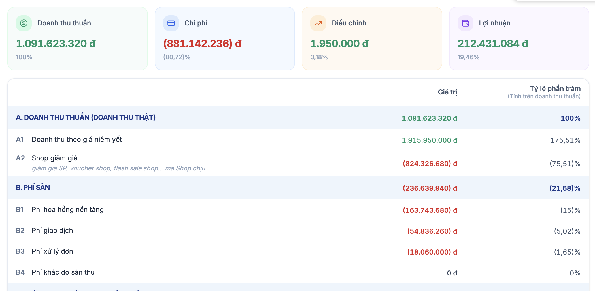The height and width of the screenshot is (291, 595).
Task: Click the (15)% percentage in row B1
Action: [x=570, y=210]
